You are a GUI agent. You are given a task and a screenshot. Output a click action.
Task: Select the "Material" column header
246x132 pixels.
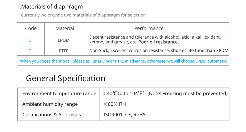point(65,28)
